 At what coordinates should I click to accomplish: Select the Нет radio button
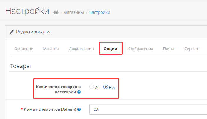pyautogui.click(x=106, y=87)
